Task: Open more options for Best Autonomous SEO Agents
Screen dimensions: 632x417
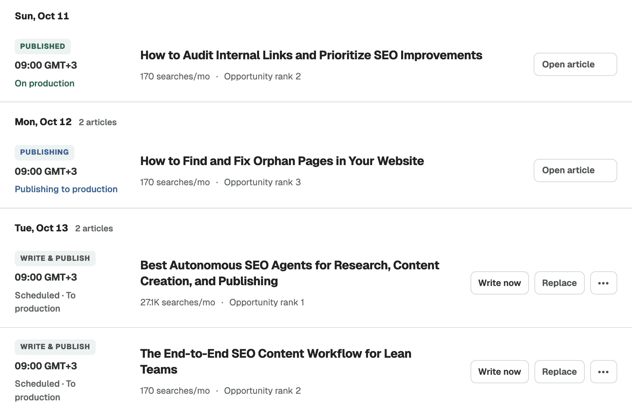Action: coord(603,283)
